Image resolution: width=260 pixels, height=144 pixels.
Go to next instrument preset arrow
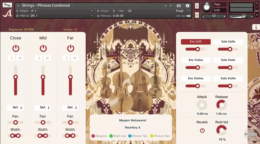(x=170, y=5)
